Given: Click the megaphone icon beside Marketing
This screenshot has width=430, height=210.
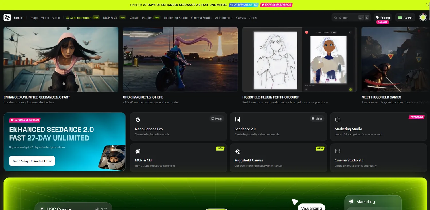Looking at the screenshot, I should pos(351,201).
